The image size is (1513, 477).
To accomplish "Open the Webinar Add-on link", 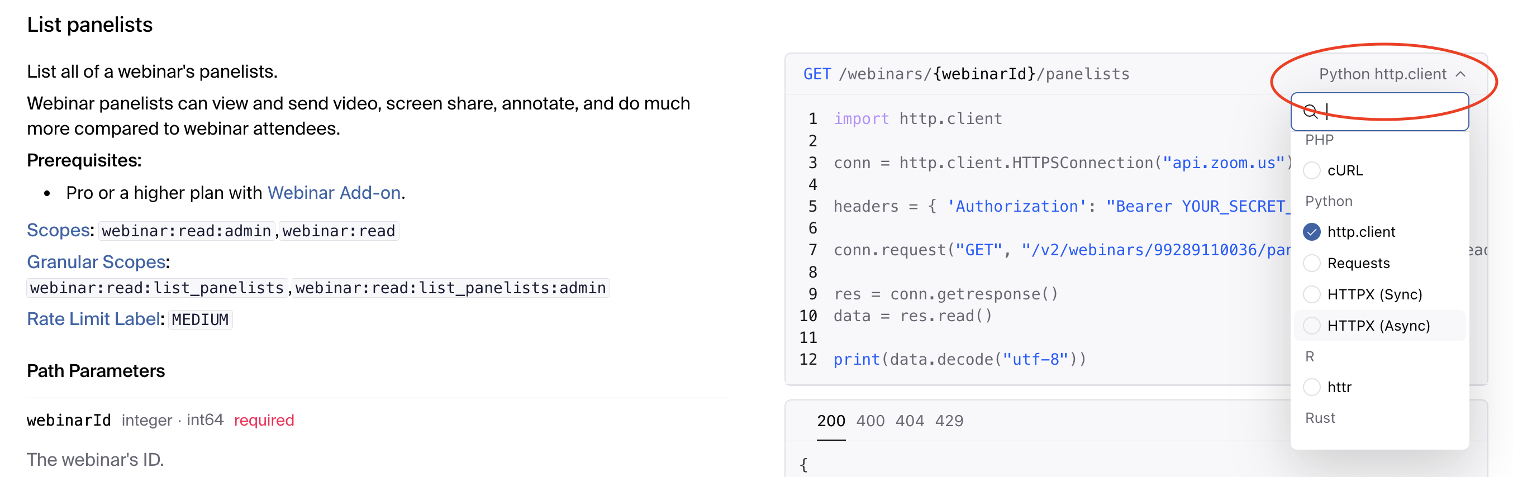I will pos(334,193).
